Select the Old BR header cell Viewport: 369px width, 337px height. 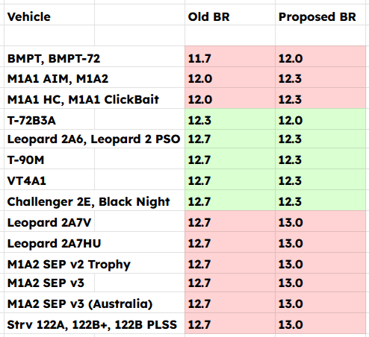pyautogui.click(x=230, y=15)
